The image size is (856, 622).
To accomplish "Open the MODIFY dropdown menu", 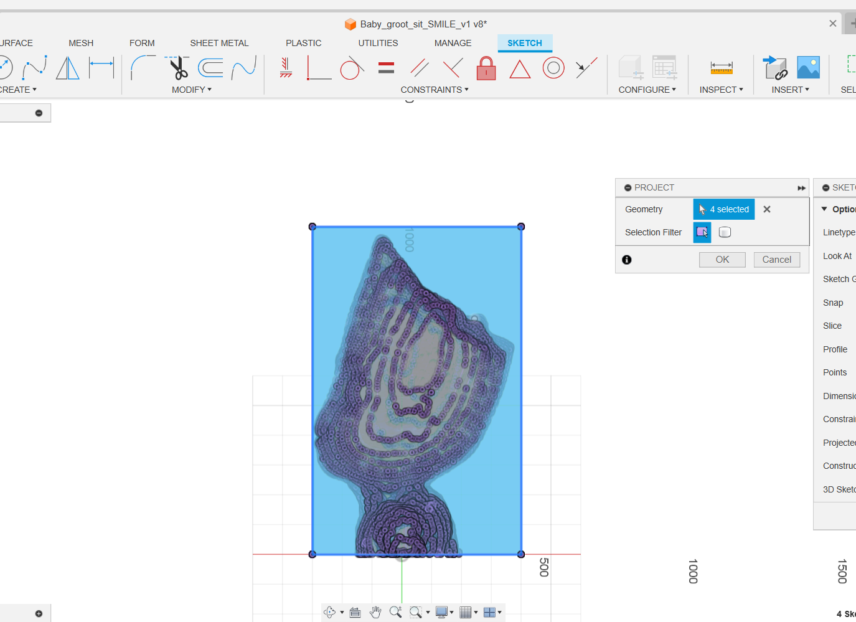I will click(x=192, y=90).
